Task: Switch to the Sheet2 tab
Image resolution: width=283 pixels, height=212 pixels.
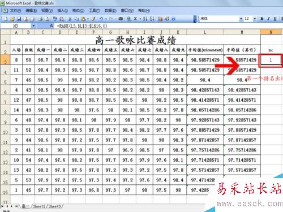Action: pos(39,206)
